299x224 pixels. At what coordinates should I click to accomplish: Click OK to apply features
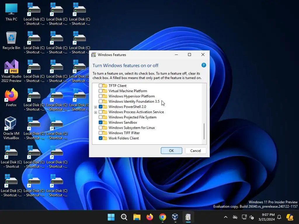(x=171, y=151)
